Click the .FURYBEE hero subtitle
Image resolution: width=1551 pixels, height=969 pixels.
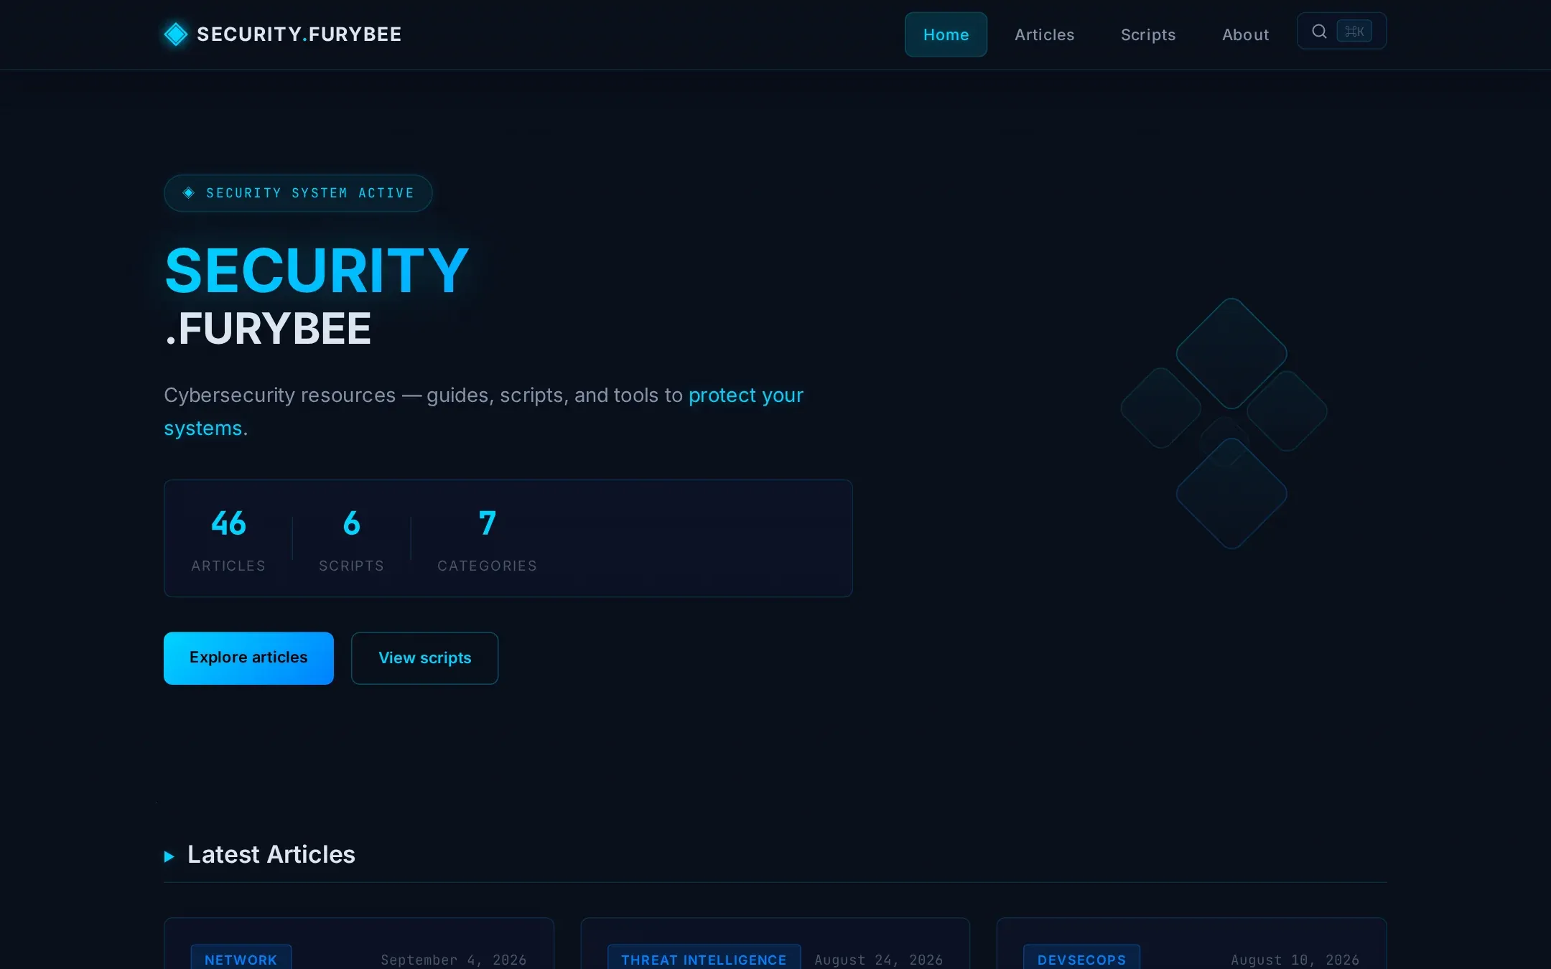point(268,329)
